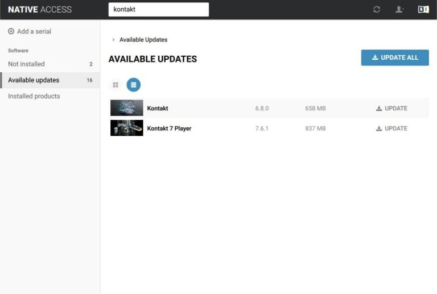The width and height of the screenshot is (437, 294).
Task: Go to Installed products
Action: (x=34, y=96)
